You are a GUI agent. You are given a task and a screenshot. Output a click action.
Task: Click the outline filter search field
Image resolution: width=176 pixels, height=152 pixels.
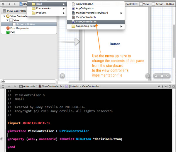tap(29, 82)
